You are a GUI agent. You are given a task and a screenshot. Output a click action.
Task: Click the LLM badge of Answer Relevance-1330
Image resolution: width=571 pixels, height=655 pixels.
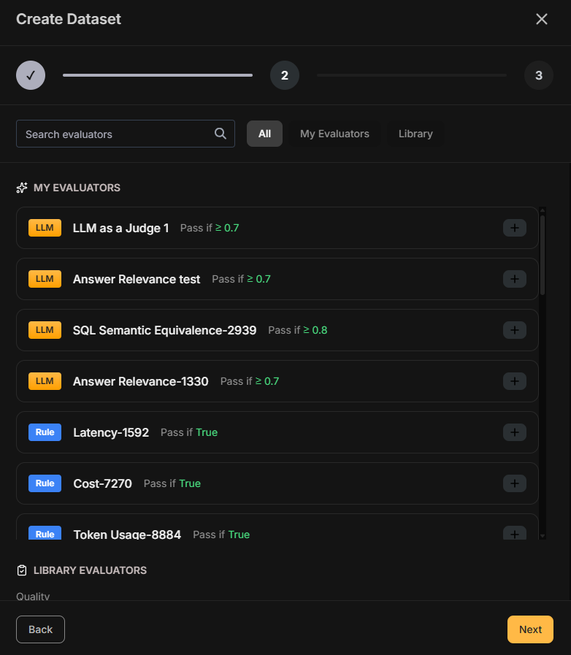45,381
